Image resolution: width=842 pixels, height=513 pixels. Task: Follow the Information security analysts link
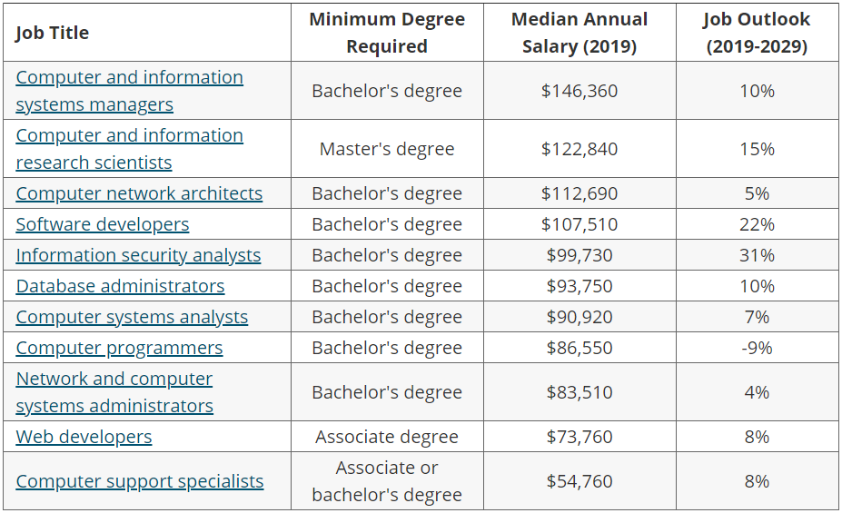point(138,255)
